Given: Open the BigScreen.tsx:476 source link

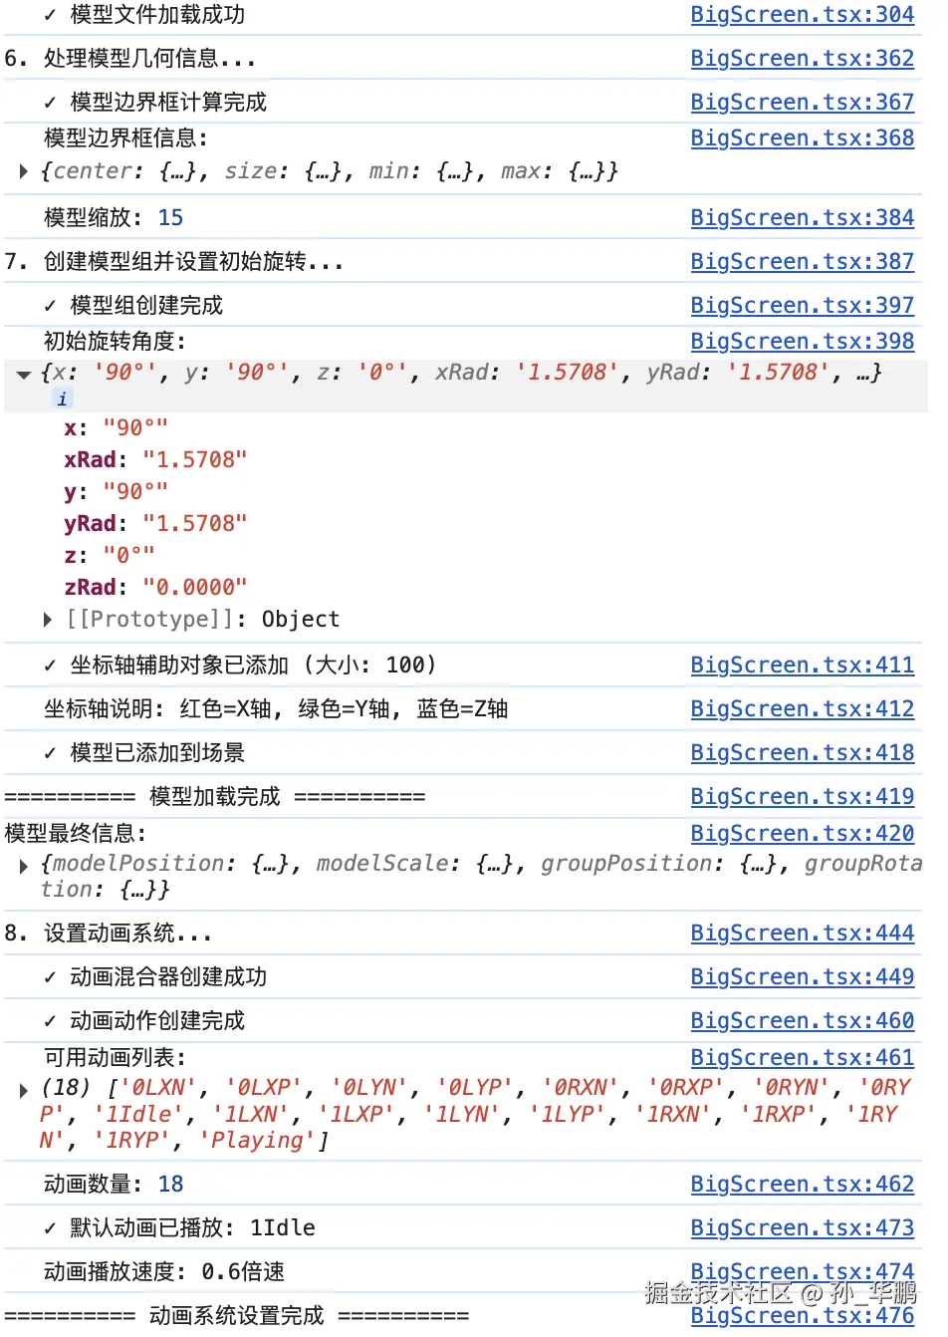Looking at the screenshot, I should (802, 1316).
